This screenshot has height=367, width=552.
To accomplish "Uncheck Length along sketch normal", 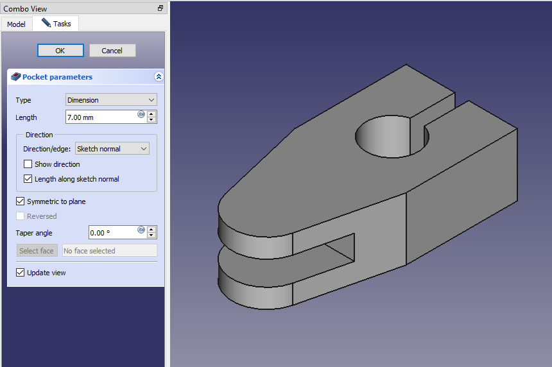I will click(x=28, y=179).
